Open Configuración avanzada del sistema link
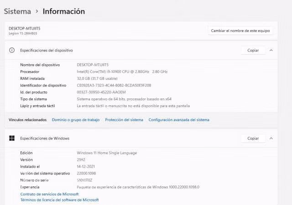 (x=179, y=120)
